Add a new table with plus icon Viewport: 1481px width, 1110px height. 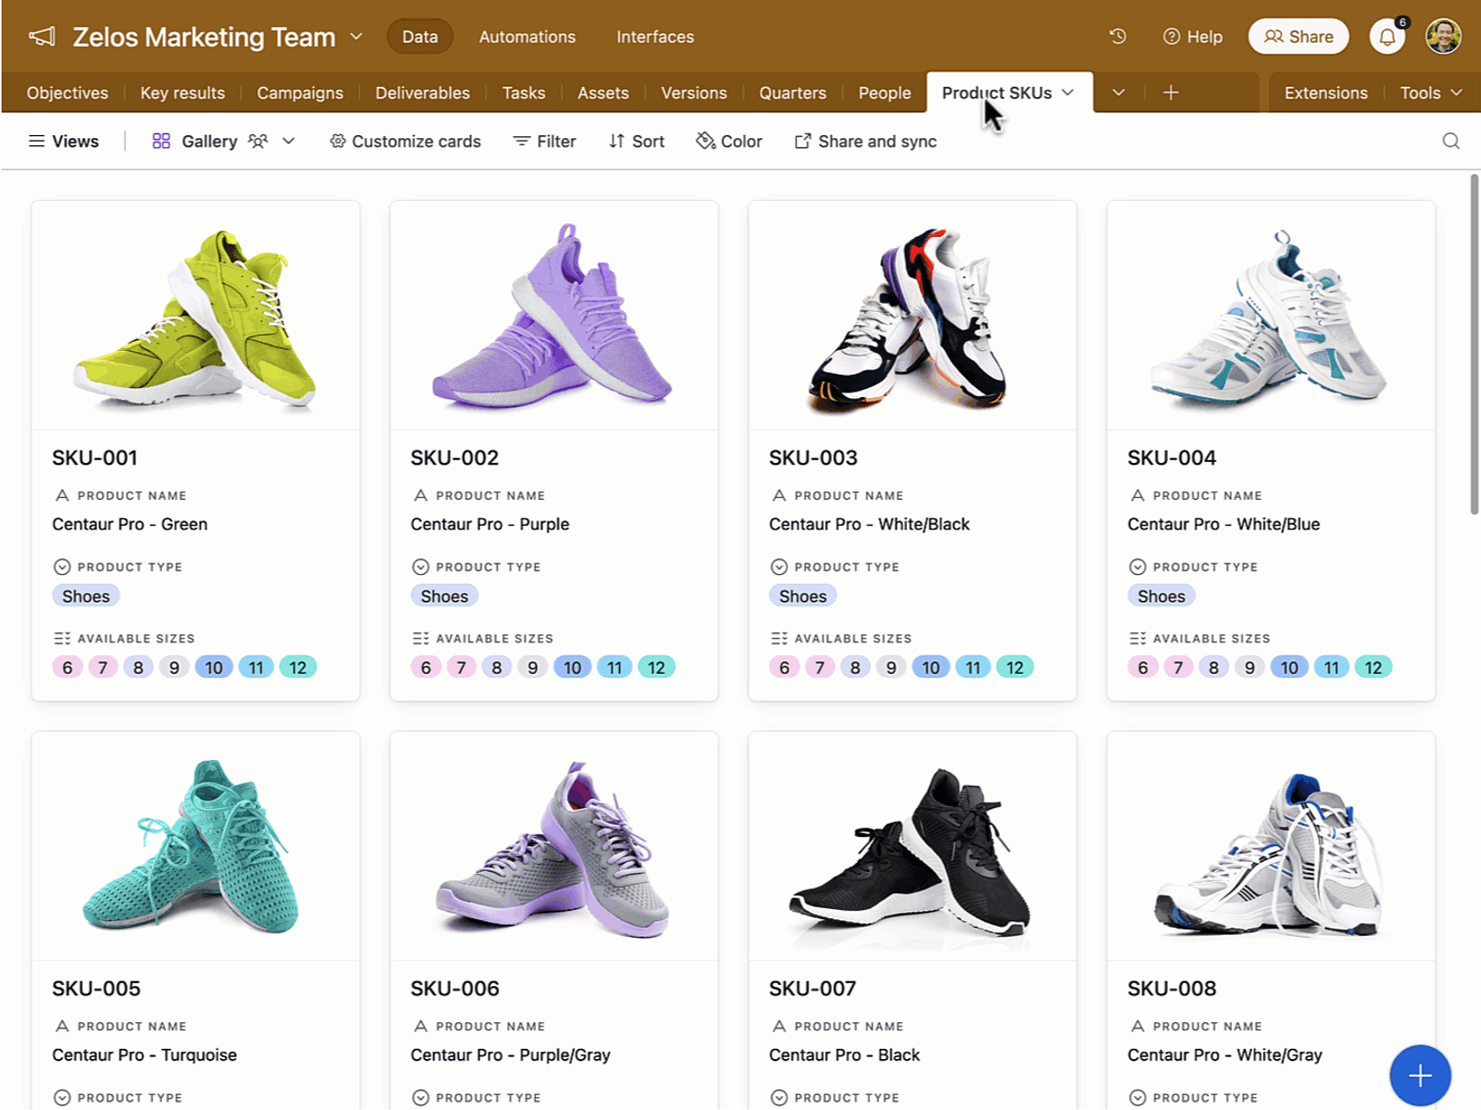click(x=1170, y=93)
